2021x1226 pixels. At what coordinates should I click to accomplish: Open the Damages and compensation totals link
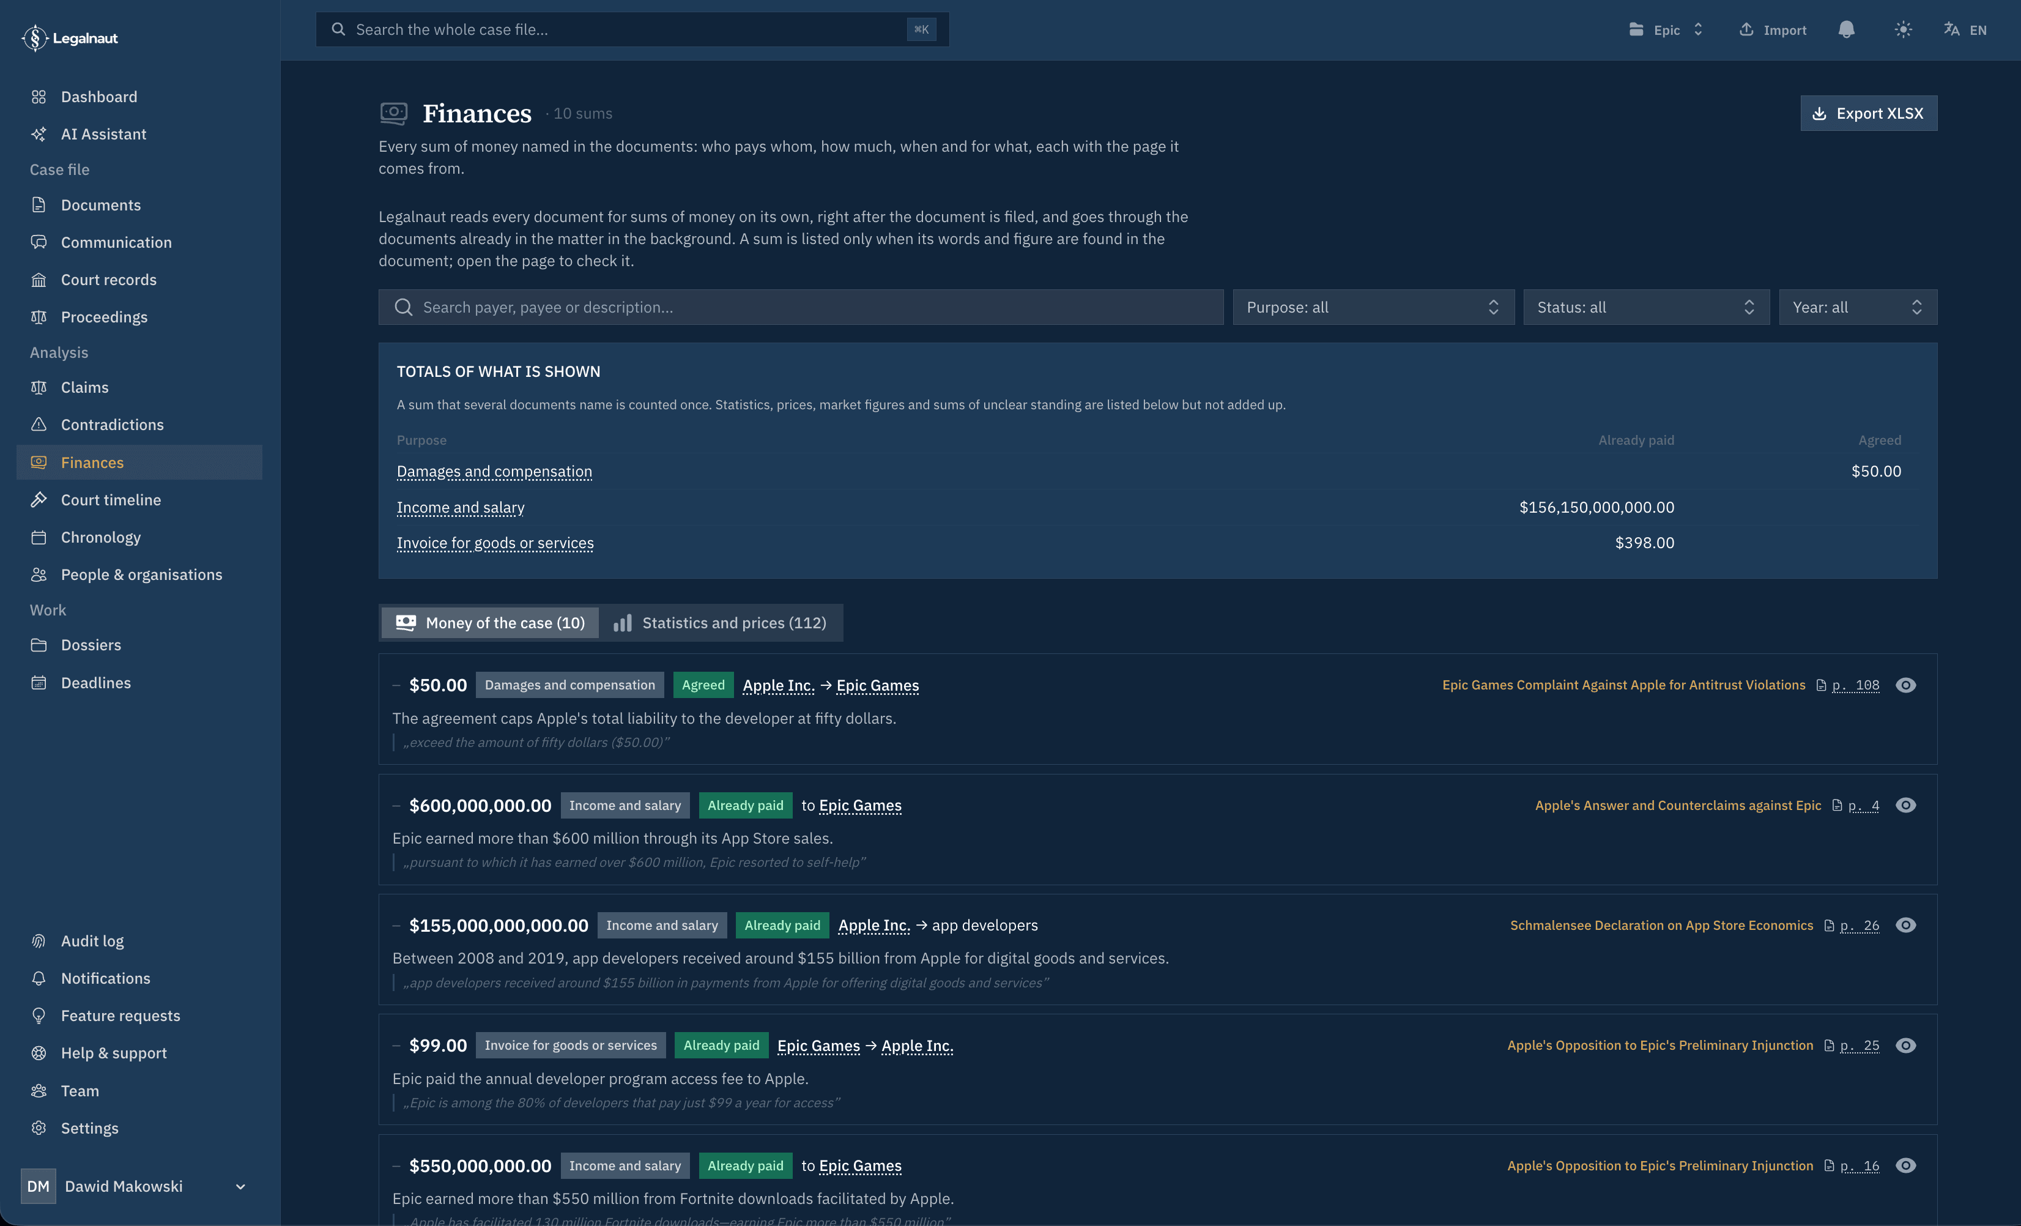tap(494, 472)
